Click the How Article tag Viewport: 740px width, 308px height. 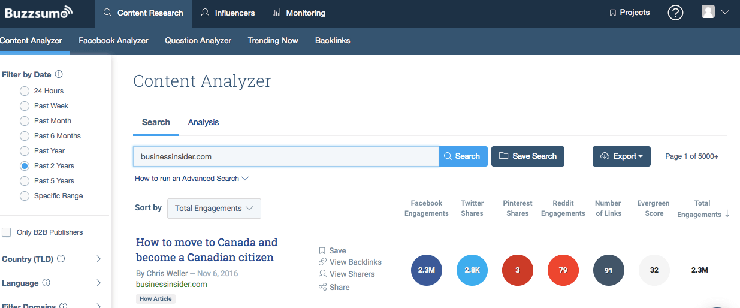[x=156, y=298]
